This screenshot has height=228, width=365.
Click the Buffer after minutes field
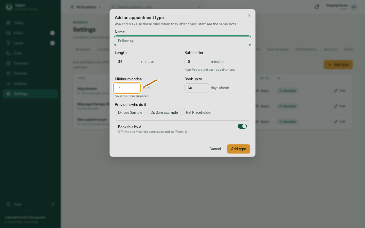(197, 62)
